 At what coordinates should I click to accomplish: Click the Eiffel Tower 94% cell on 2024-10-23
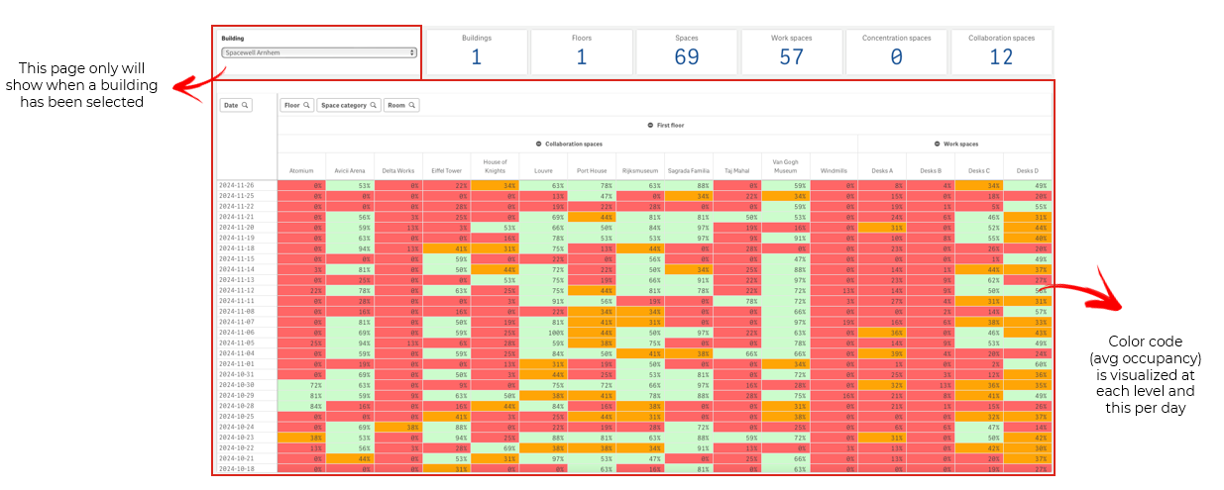pos(447,438)
